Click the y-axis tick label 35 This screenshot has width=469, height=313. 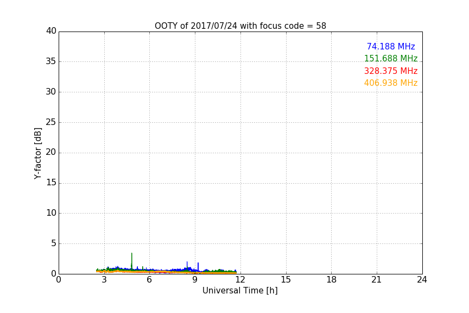[51, 61]
